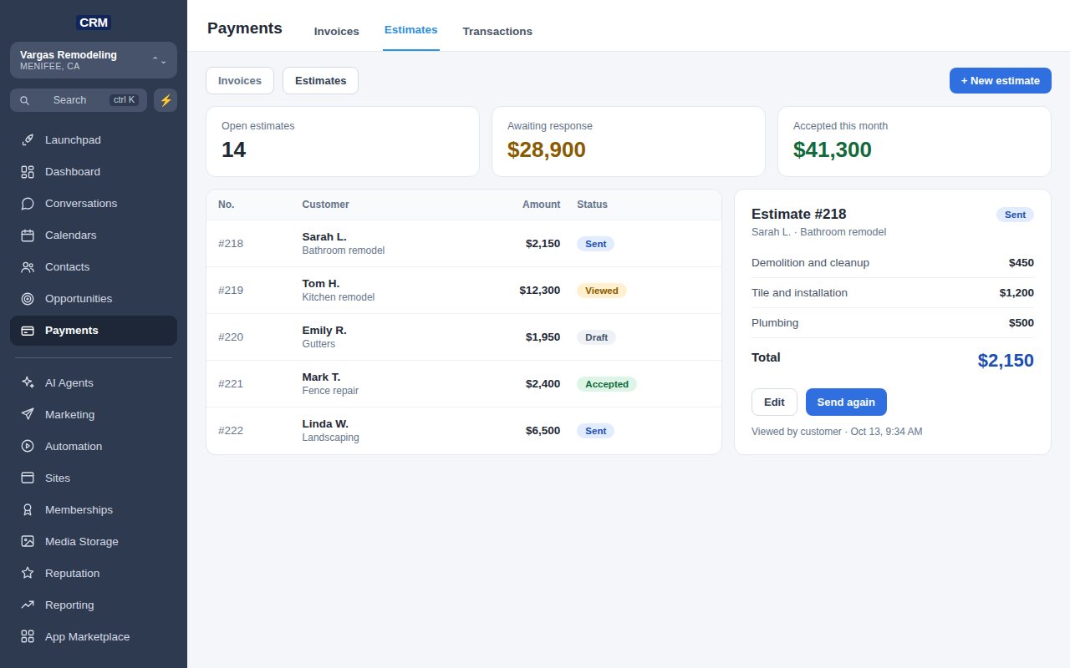
Task: Click Edit on Estimate #218
Action: tap(774, 402)
